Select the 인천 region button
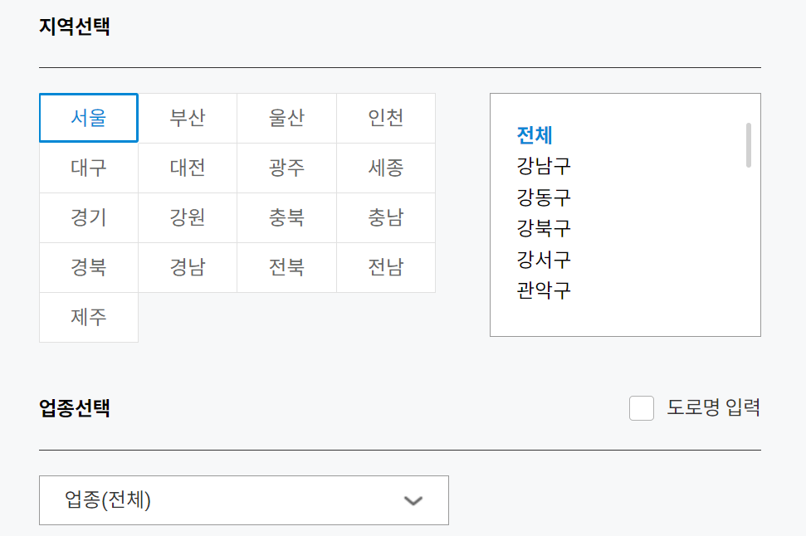The height and width of the screenshot is (536, 806). coord(385,118)
